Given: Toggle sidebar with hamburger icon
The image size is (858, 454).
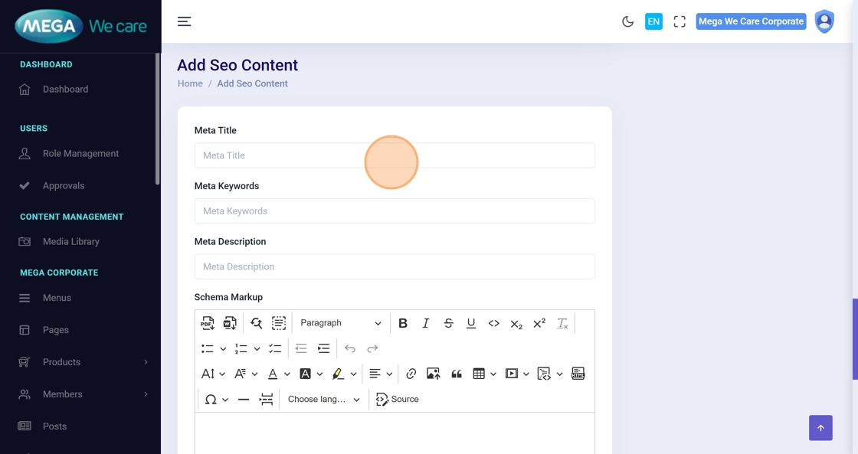Looking at the screenshot, I should click(x=185, y=21).
